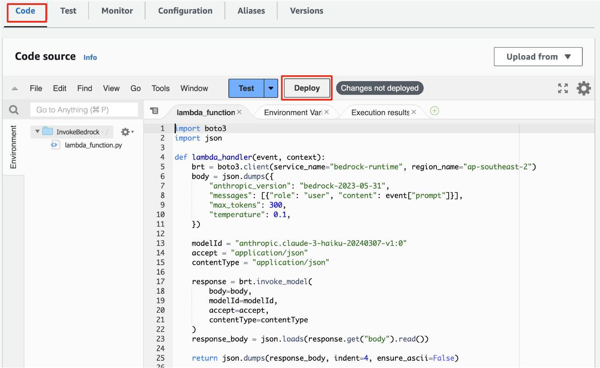Open the editor preferences gear icon
The width and height of the screenshot is (600, 368).
point(584,88)
